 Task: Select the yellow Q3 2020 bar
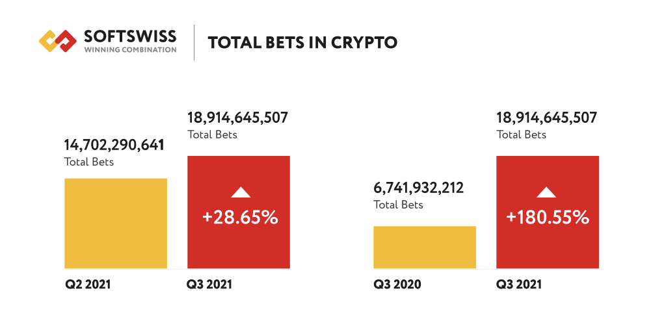[425, 247]
